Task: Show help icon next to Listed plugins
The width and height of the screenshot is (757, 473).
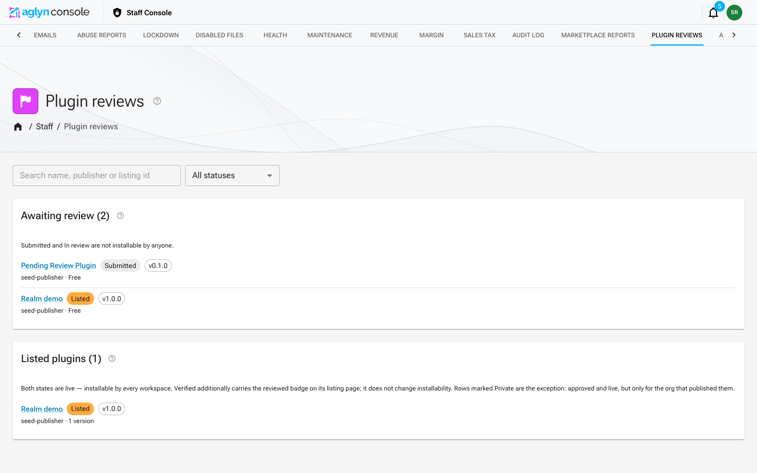Action: (112, 358)
